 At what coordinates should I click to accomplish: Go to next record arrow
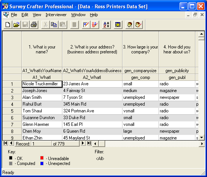[x=83, y=143]
